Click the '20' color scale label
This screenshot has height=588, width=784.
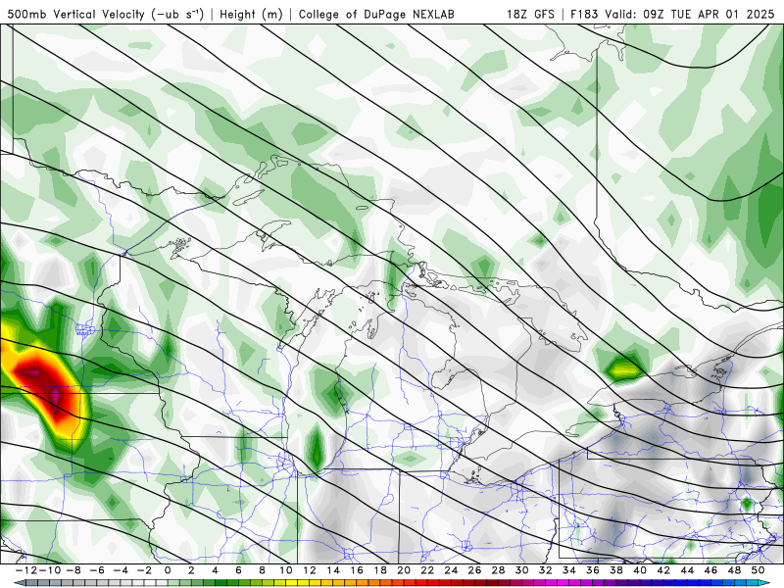(404, 570)
